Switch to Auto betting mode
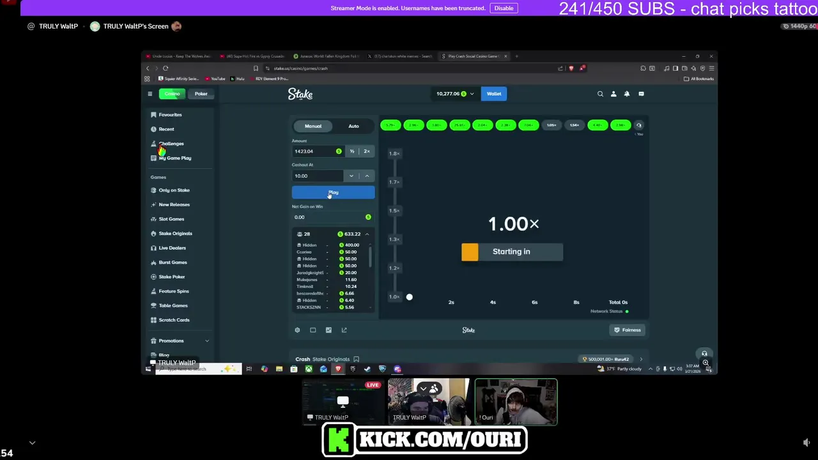Screen dimensions: 818x460 click(353, 126)
